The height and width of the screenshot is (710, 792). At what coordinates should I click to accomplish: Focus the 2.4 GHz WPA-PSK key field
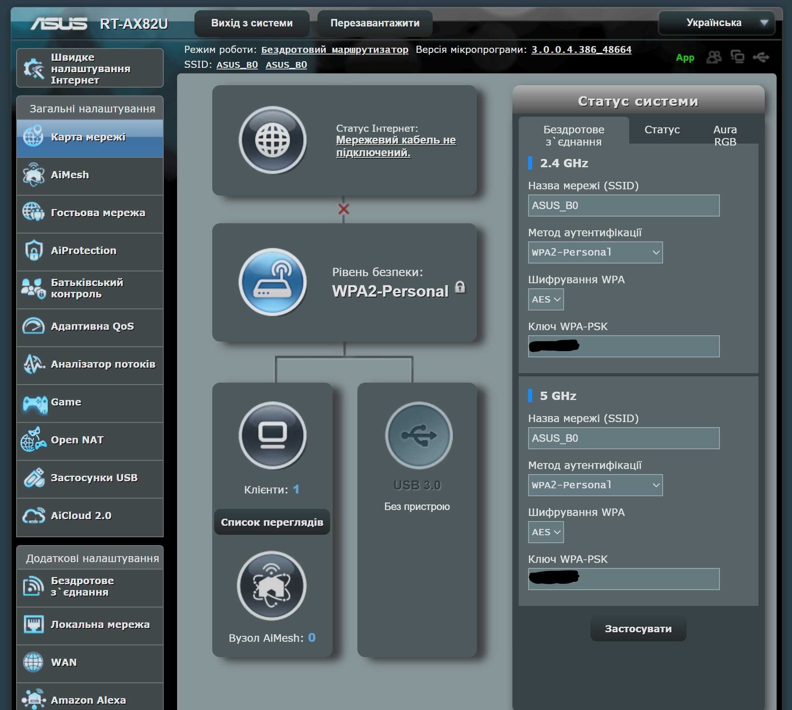624,346
